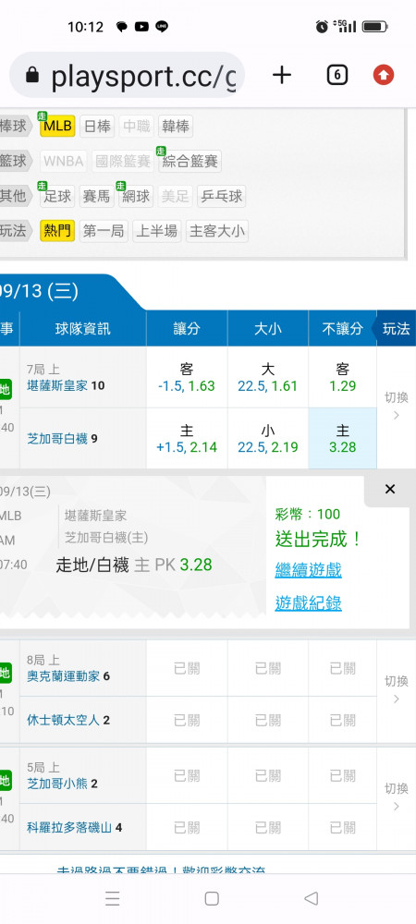The height and width of the screenshot is (924, 416).
Task: Tap the 8局 上 inning status
Action: (43, 660)
